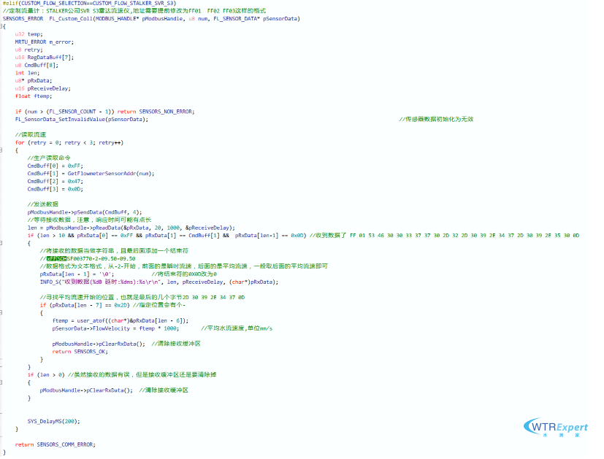Click the return SENSORS_COMM_ERROR statement
This screenshot has height=459, width=604.
click(x=55, y=444)
